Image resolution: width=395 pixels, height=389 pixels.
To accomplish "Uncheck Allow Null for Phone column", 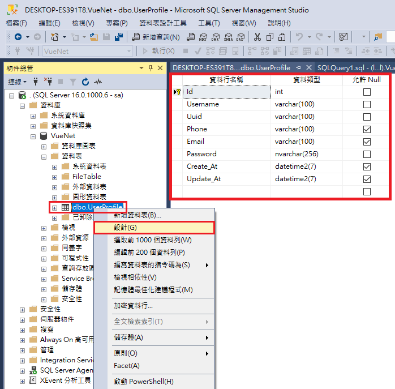I will [x=367, y=129].
